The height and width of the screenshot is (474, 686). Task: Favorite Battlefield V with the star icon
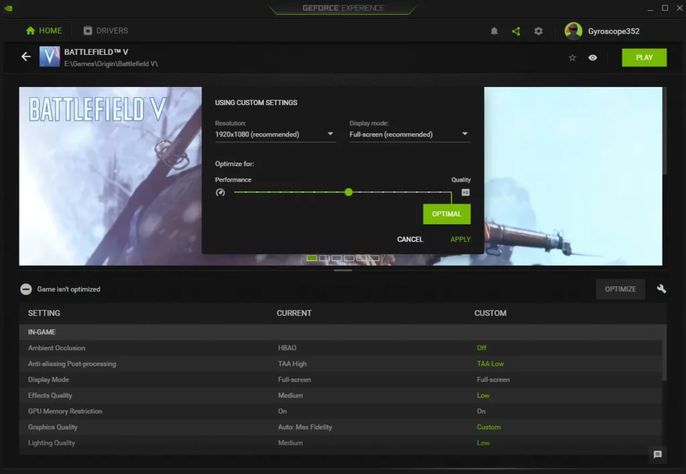tap(572, 58)
